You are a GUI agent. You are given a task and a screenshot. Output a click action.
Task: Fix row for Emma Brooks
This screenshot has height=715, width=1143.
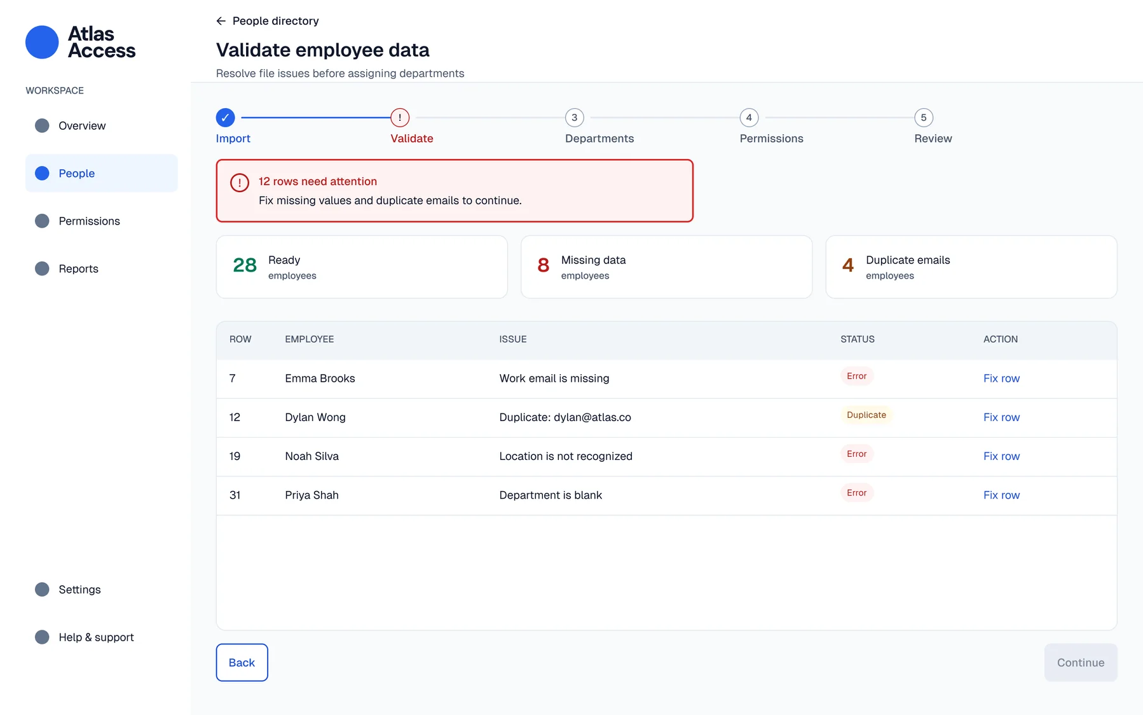[1001, 378]
